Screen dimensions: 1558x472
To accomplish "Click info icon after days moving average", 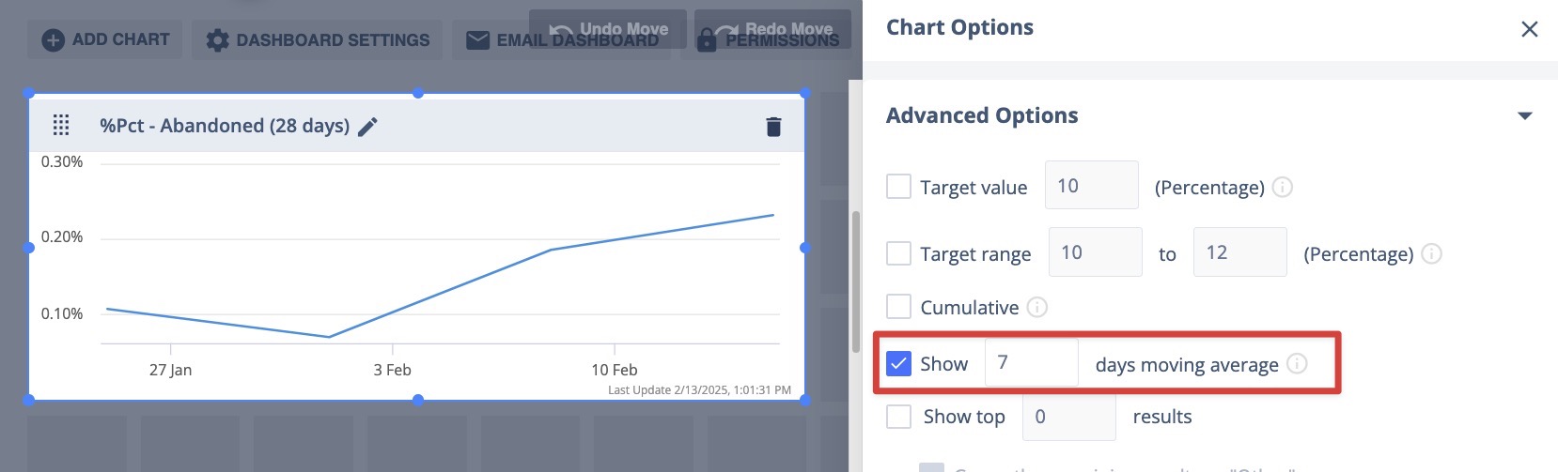I will point(1297,363).
